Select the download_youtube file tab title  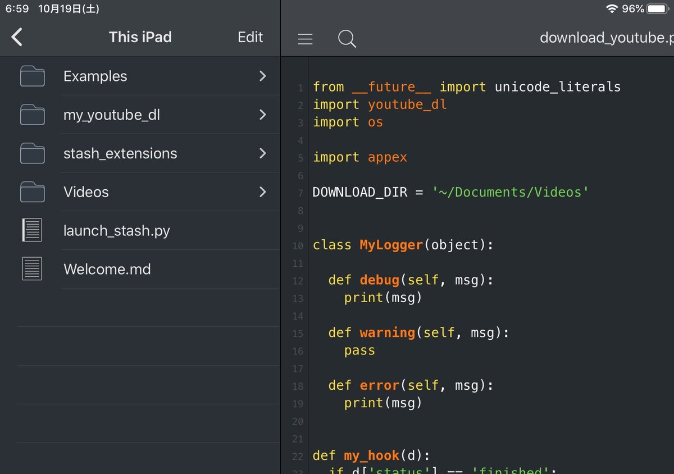(x=605, y=38)
